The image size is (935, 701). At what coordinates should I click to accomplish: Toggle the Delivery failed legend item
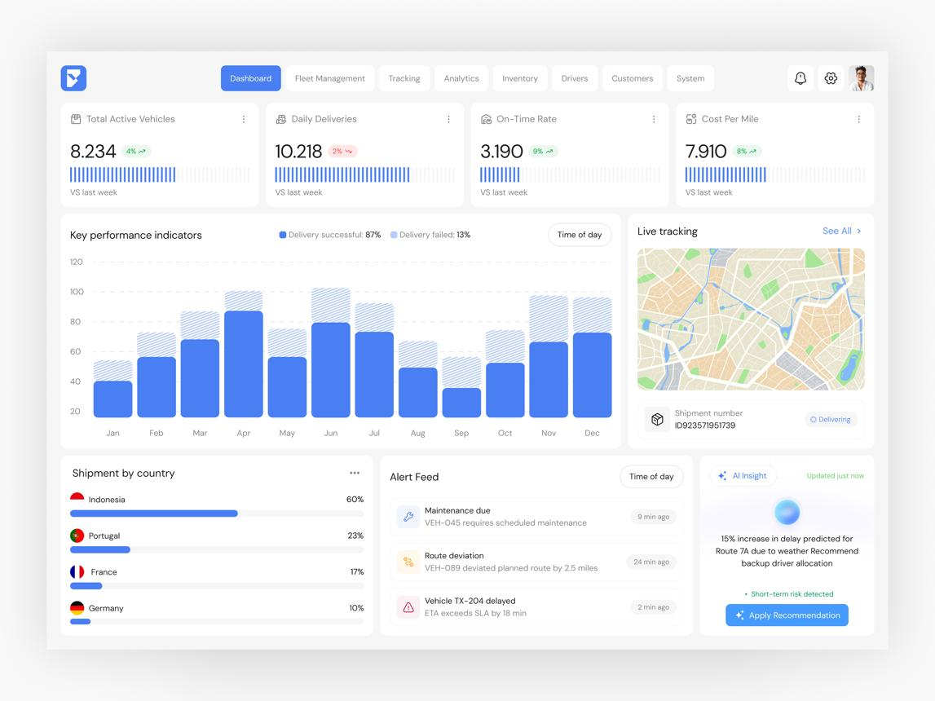click(x=430, y=235)
